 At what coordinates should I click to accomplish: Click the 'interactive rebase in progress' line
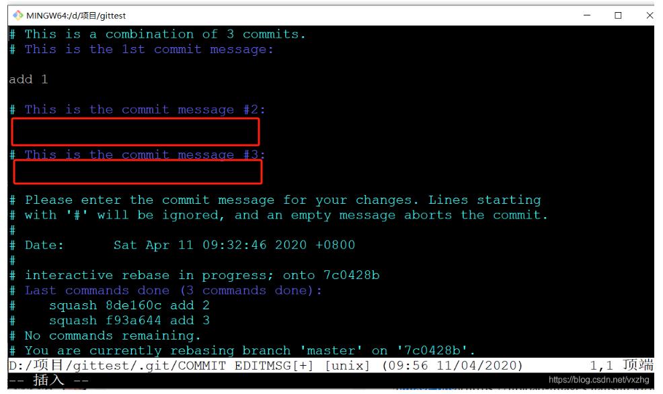(x=194, y=275)
